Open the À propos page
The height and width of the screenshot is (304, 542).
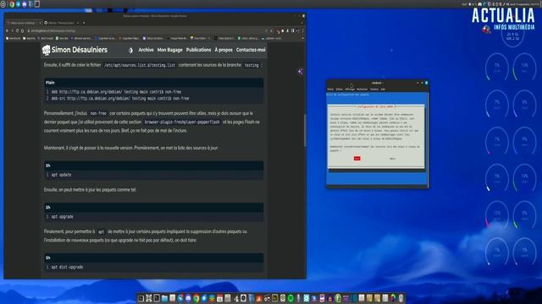224,50
